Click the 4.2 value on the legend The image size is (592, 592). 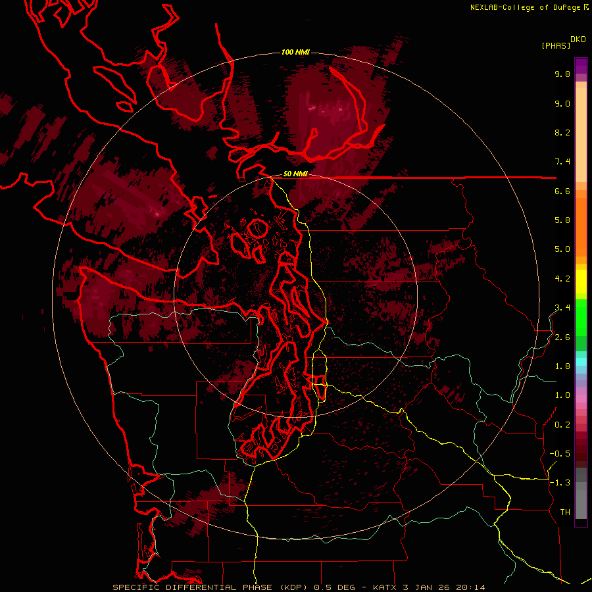click(x=562, y=279)
